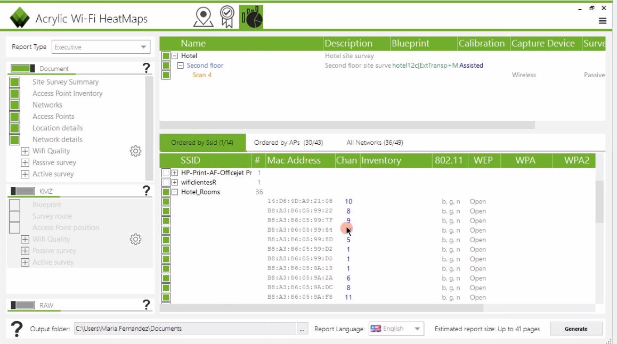The width and height of the screenshot is (617, 344).
Task: Click the large help icon beside Output folder
Action: coord(17,329)
